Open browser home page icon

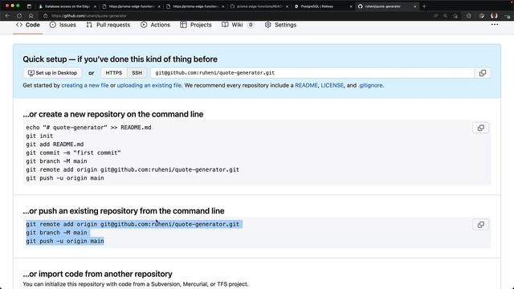point(31,16)
